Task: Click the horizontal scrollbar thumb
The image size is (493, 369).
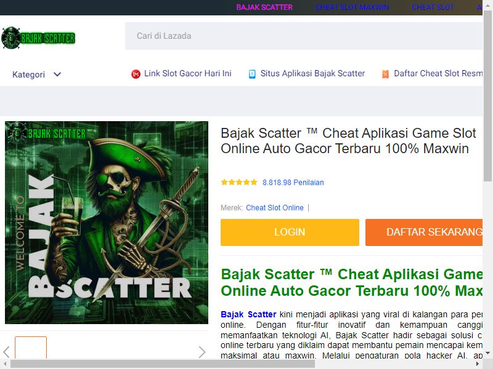Action: point(163,364)
